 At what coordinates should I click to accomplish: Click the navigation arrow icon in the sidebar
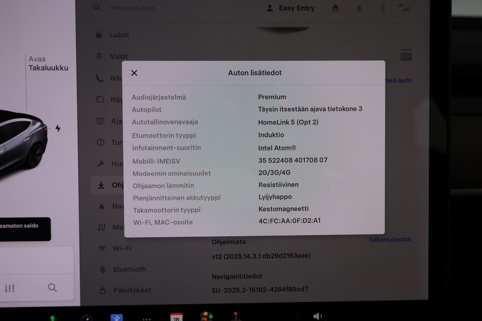click(101, 206)
